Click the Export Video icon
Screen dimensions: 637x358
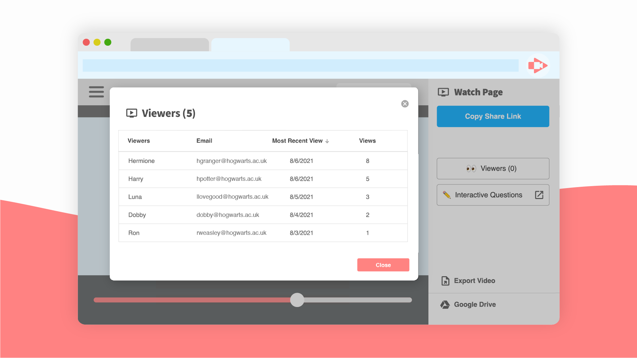[445, 281]
